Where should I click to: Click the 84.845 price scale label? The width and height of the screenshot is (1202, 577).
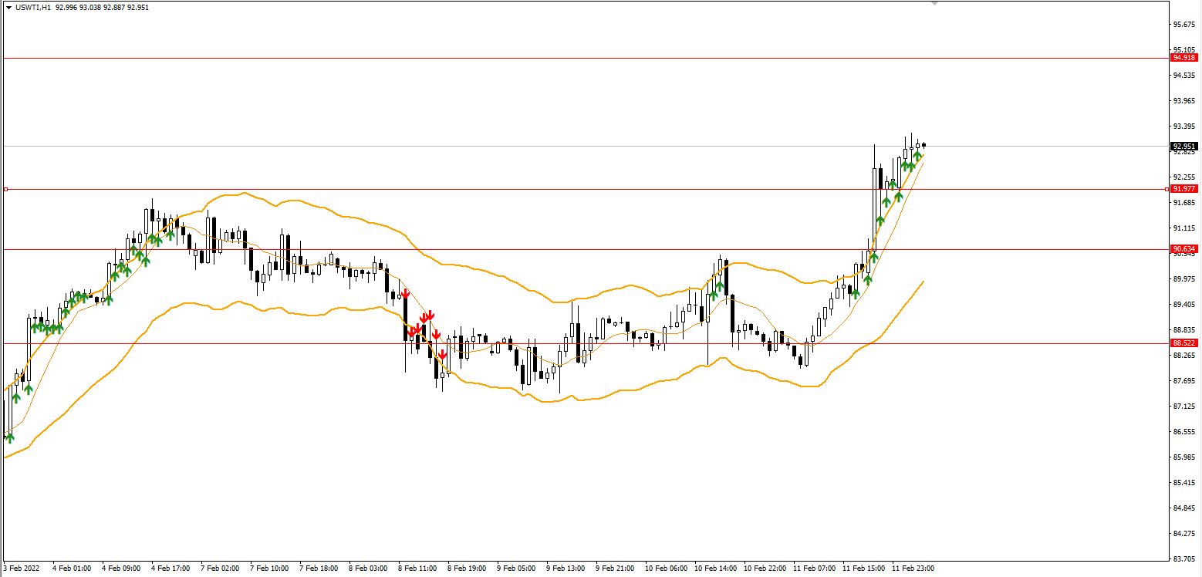pos(1184,508)
